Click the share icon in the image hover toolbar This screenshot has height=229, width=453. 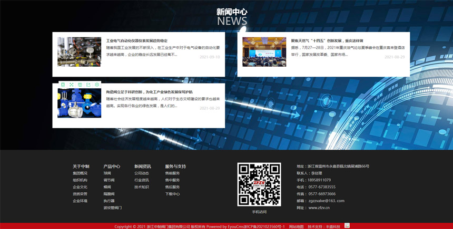[88, 85]
